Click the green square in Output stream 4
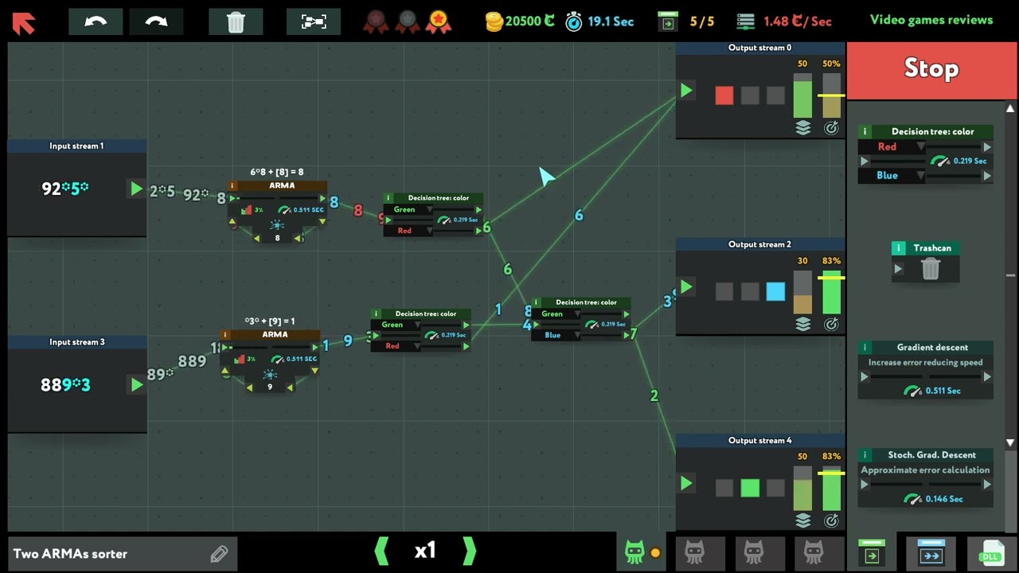 coord(749,488)
